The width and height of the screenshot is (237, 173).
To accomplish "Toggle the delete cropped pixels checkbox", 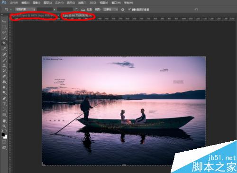I will [129, 9].
